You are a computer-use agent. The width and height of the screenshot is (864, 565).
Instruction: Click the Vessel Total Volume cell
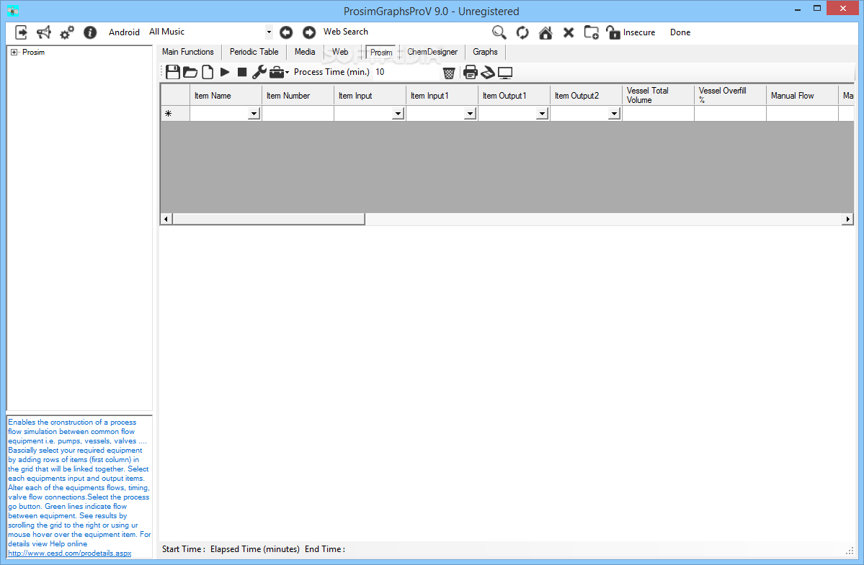tap(658, 114)
